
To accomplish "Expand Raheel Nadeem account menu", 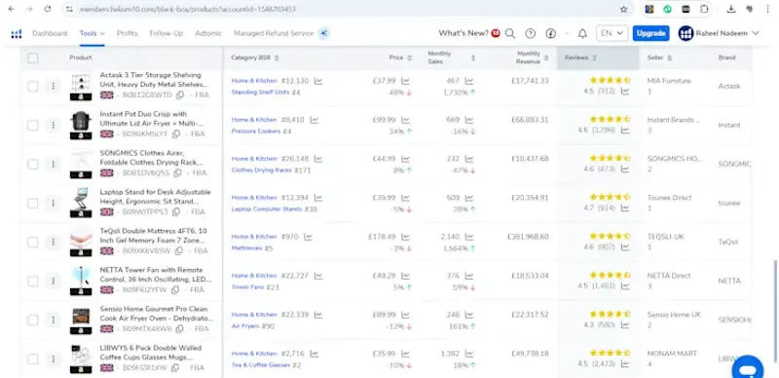I will (719, 33).
